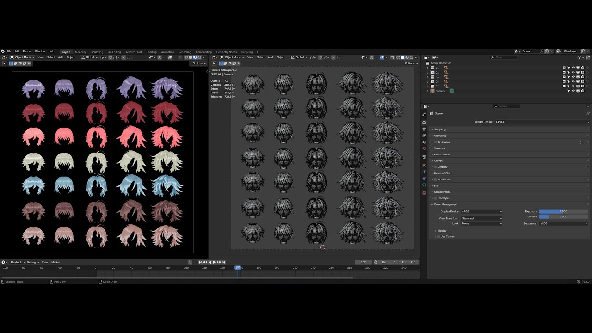This screenshot has height=333, width=592.
Task: Open the View Transform Standard dropdown
Action: (x=481, y=218)
